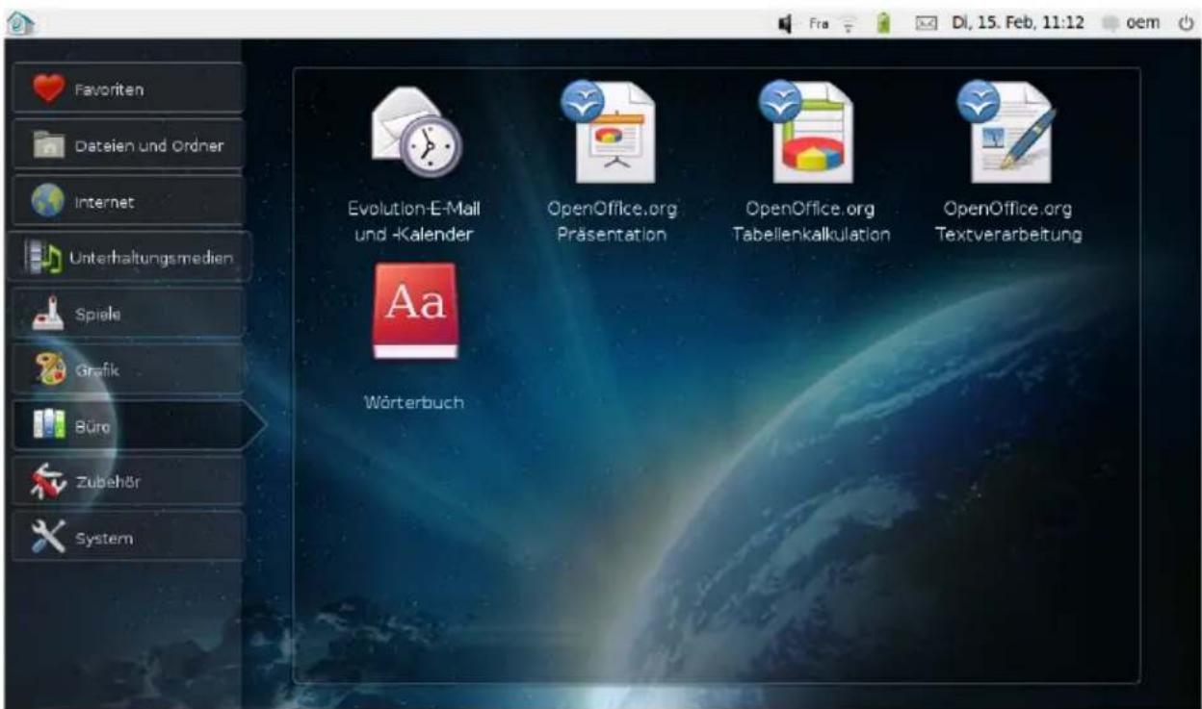Open the System category

(x=126, y=537)
